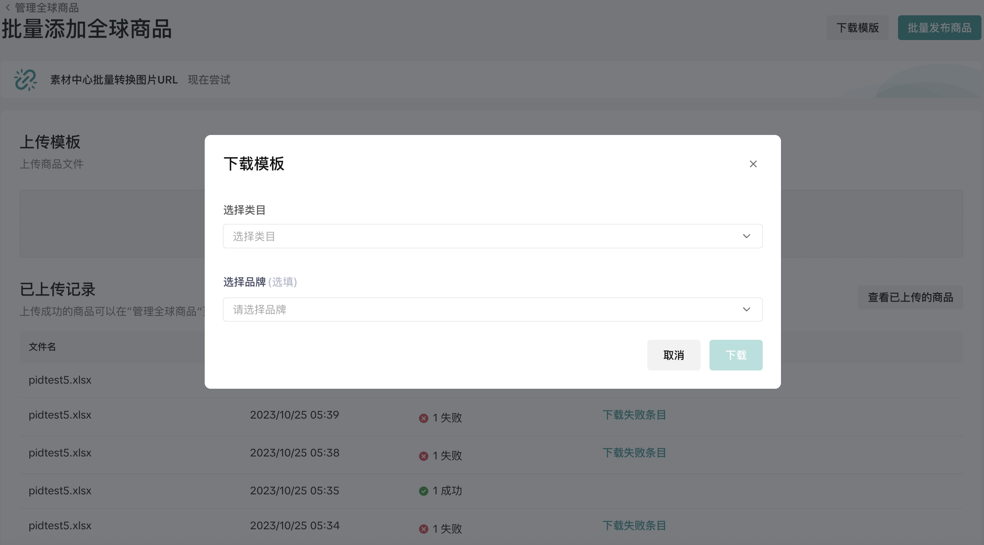
Task: Download failed items for 05:38 upload
Action: point(634,453)
